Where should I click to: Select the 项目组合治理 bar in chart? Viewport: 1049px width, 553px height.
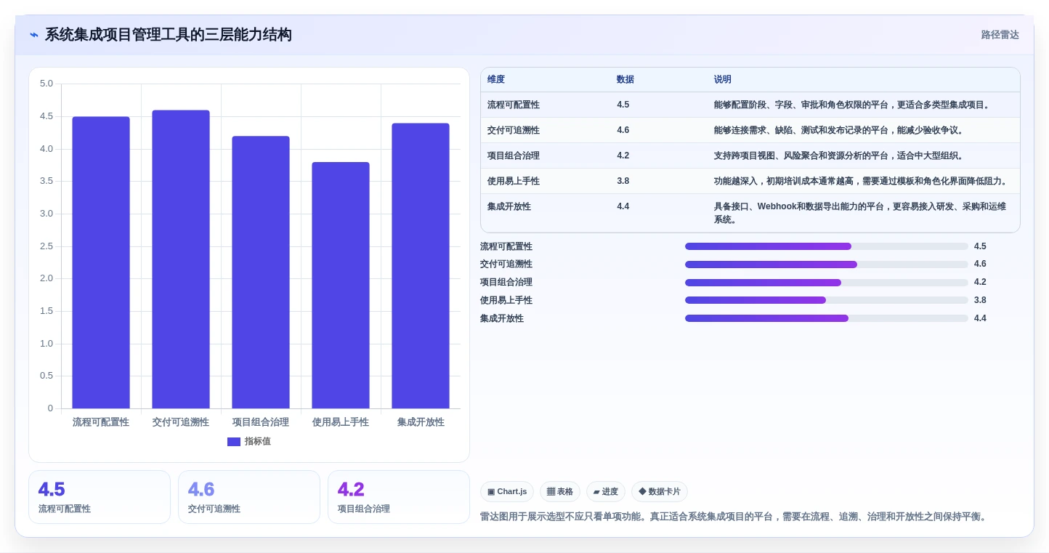(261, 273)
